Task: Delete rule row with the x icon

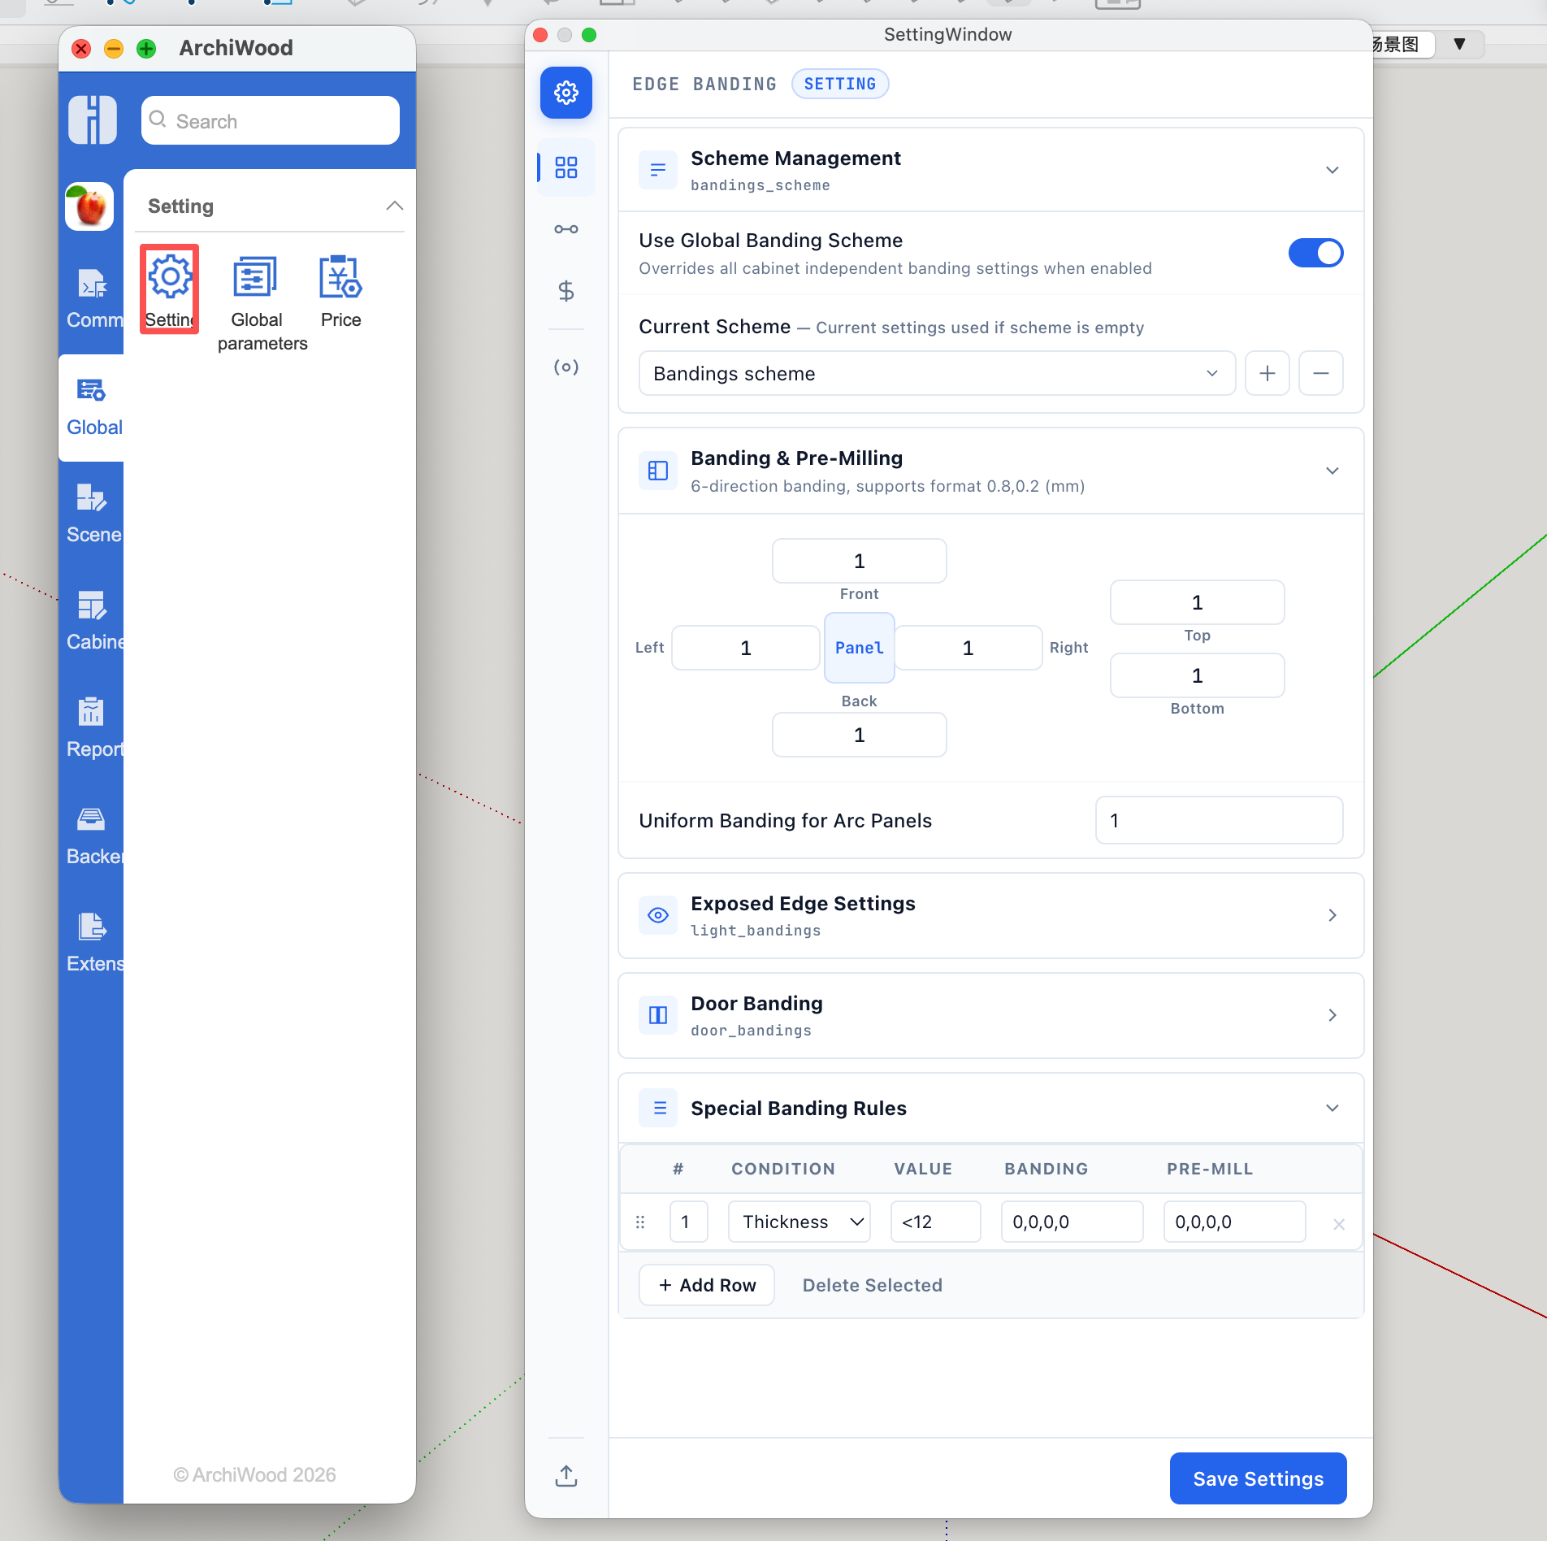Action: [1339, 1224]
